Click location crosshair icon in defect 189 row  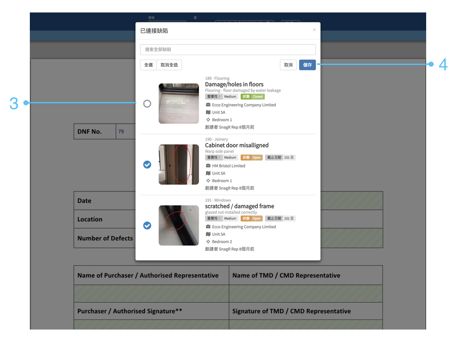click(x=208, y=120)
